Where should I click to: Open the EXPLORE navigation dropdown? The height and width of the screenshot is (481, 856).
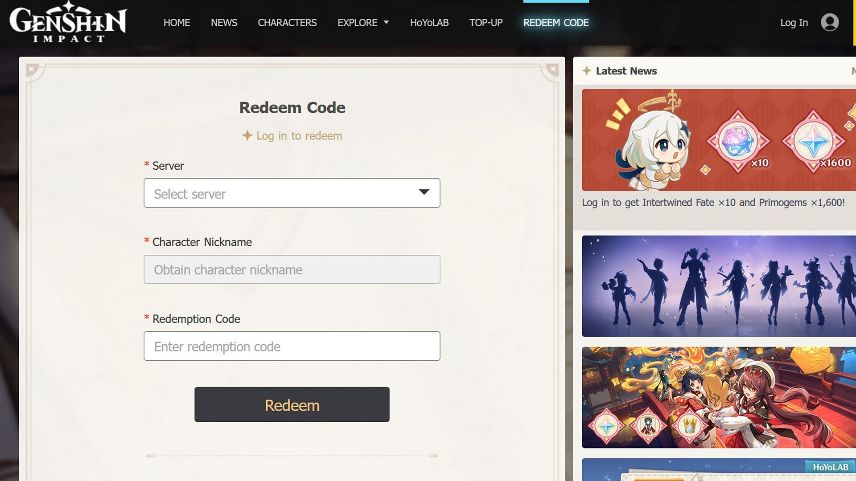point(363,22)
